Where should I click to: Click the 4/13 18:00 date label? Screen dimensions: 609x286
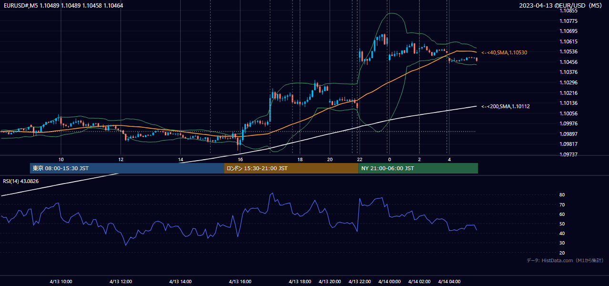(300, 282)
